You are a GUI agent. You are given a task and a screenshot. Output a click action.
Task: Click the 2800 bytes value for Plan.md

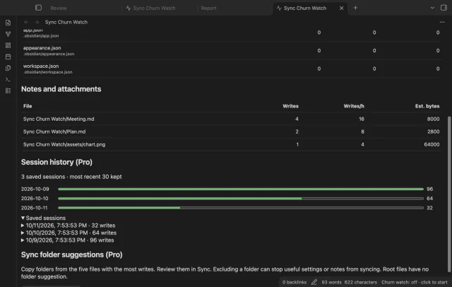[433, 131]
